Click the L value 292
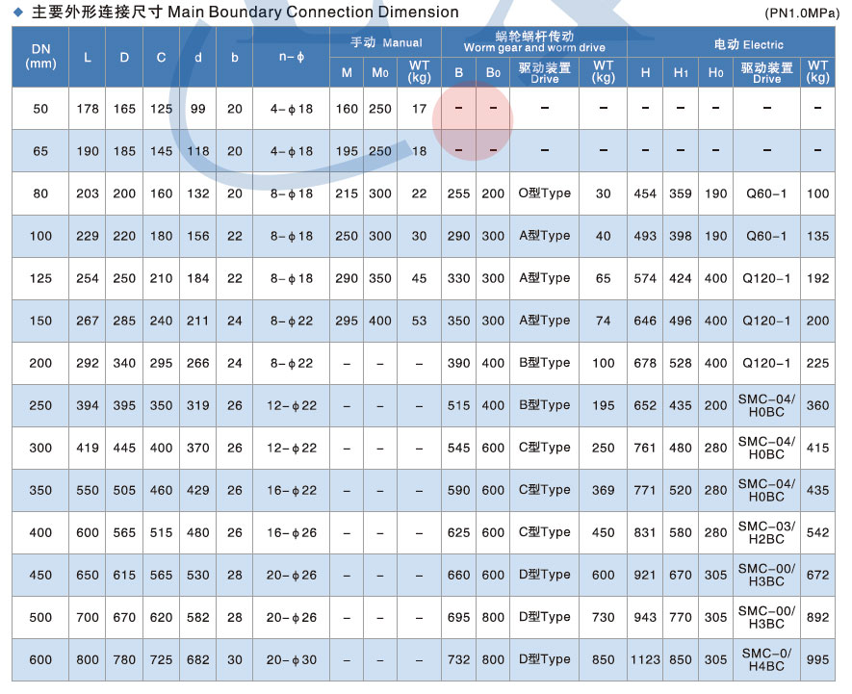The height and width of the screenshot is (694, 852). (x=88, y=363)
